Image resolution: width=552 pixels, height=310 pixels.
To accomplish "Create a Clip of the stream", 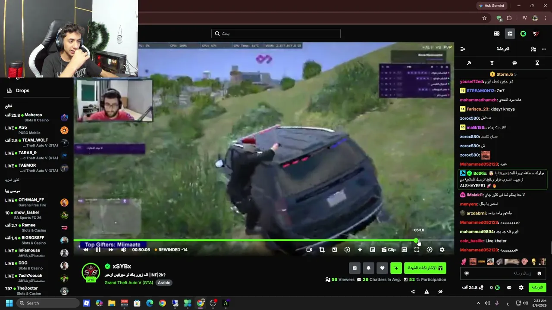I will point(389,250).
